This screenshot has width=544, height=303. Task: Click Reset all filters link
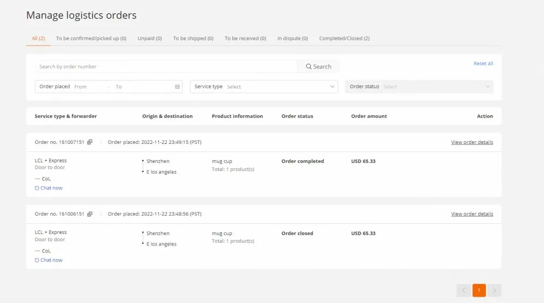click(483, 64)
